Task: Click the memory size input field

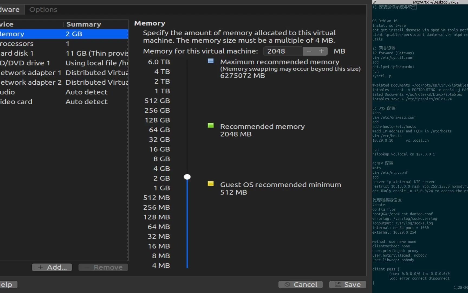Action: point(282,51)
